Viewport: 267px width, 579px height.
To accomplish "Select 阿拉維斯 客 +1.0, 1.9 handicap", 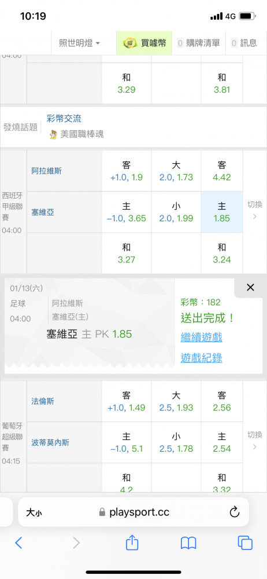I will [127, 171].
